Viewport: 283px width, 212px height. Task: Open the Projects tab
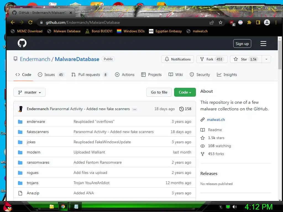(151, 75)
